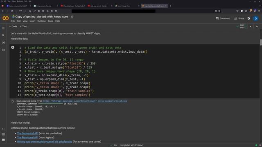Run the MNIST data loading cell
Screen dimensions: 262x147
pos(13,47)
